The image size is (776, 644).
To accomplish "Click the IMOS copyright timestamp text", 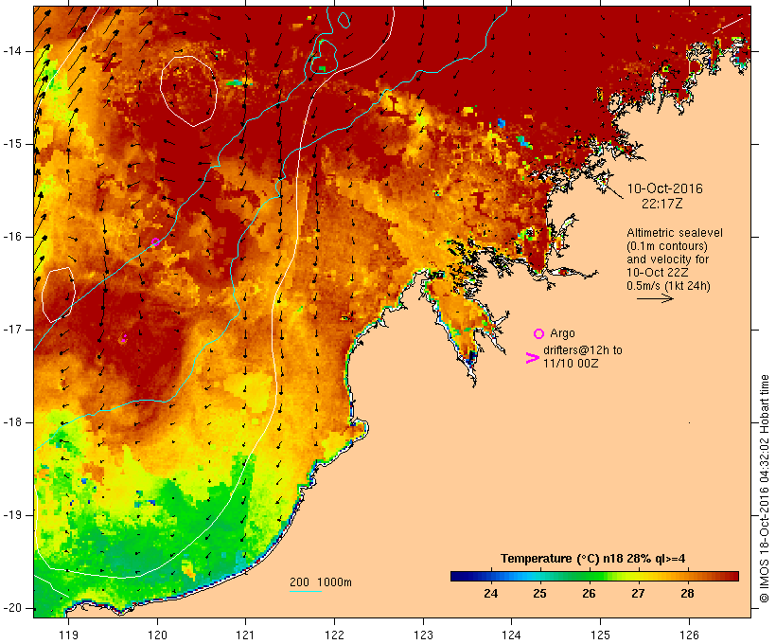I will click(x=764, y=489).
